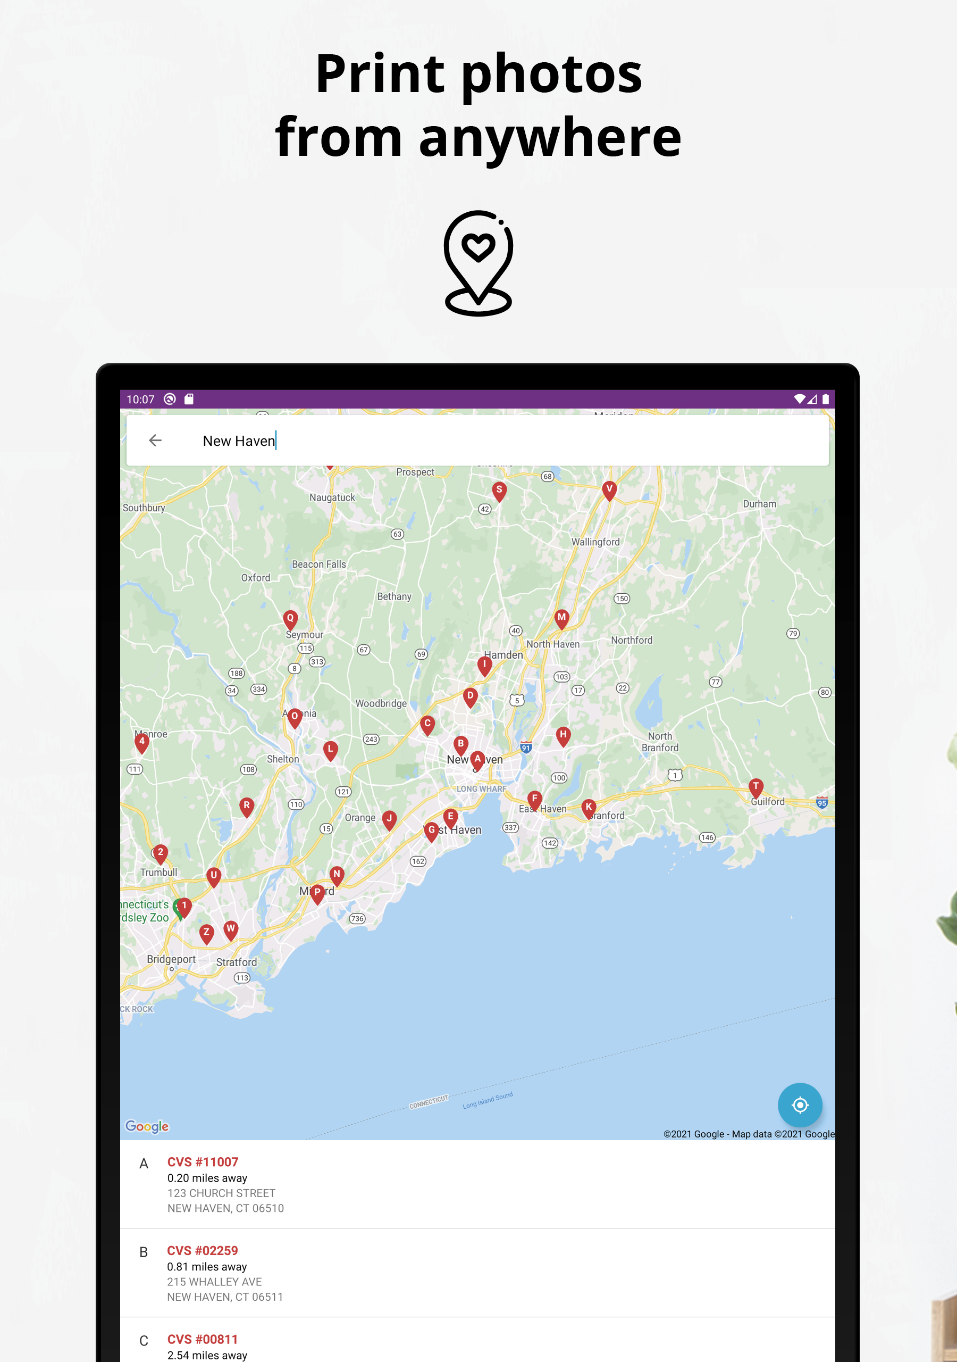
Task: Tap the 2.54 miles away text
Action: [x=207, y=1355]
